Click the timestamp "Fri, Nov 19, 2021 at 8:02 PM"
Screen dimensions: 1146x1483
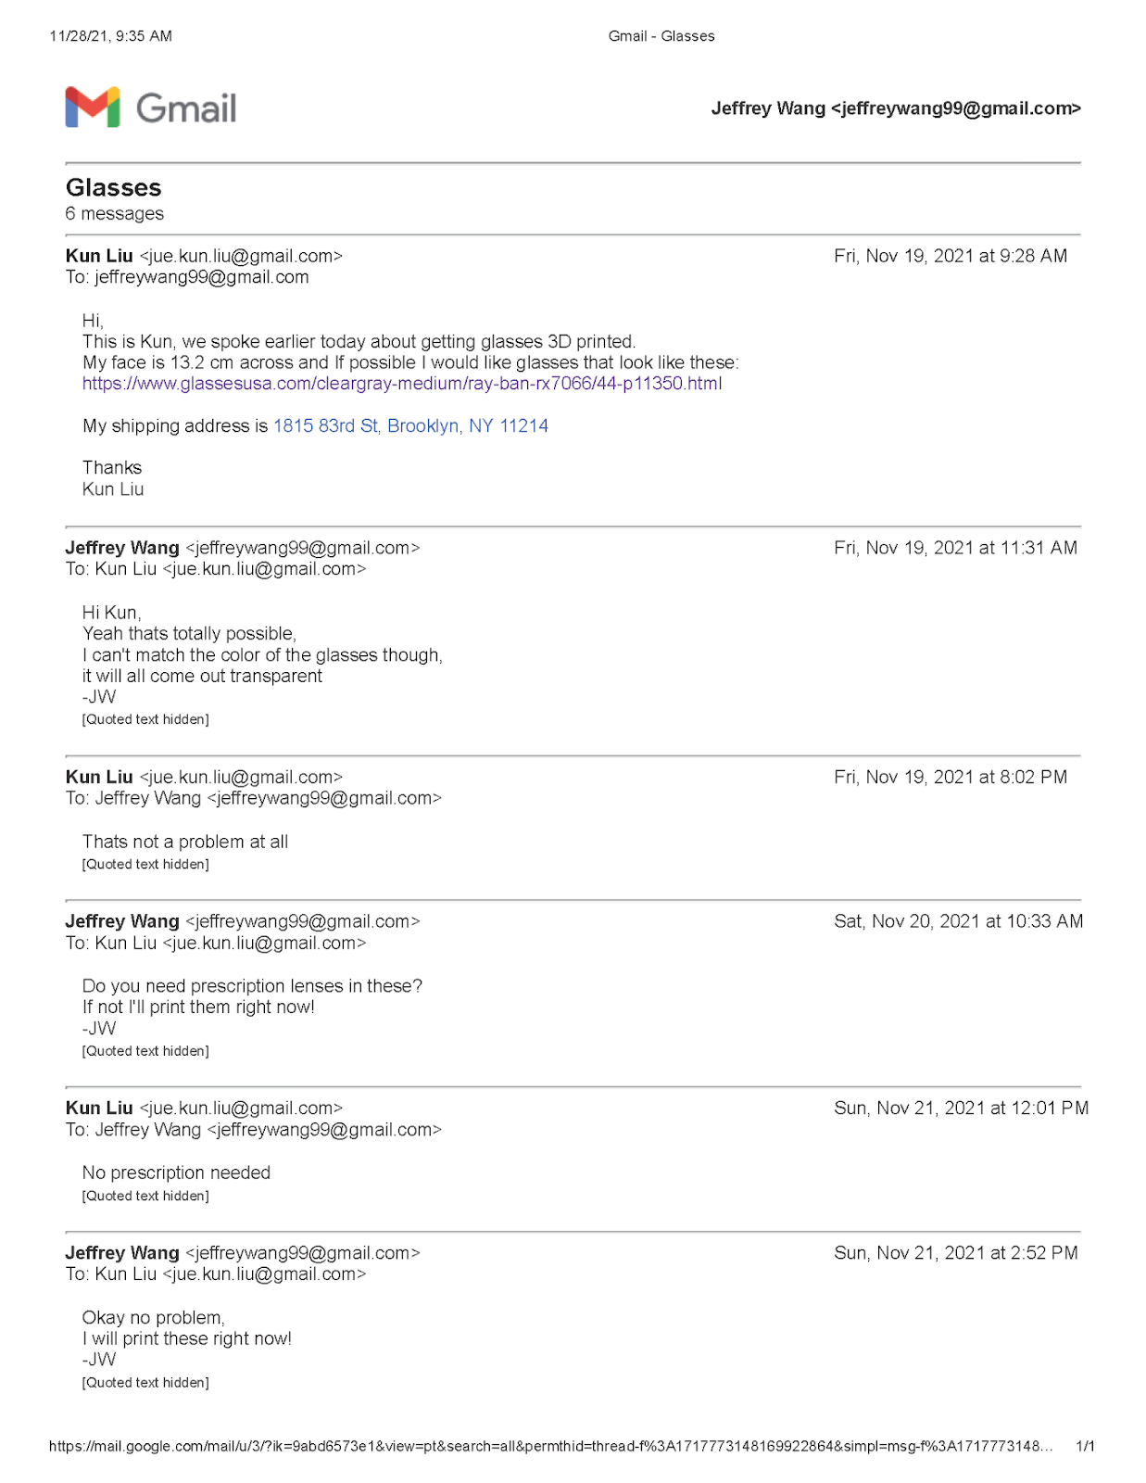(951, 778)
